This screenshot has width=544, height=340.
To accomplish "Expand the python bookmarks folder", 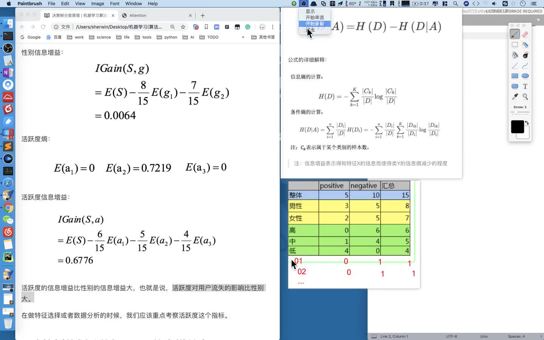I will tap(167, 37).
